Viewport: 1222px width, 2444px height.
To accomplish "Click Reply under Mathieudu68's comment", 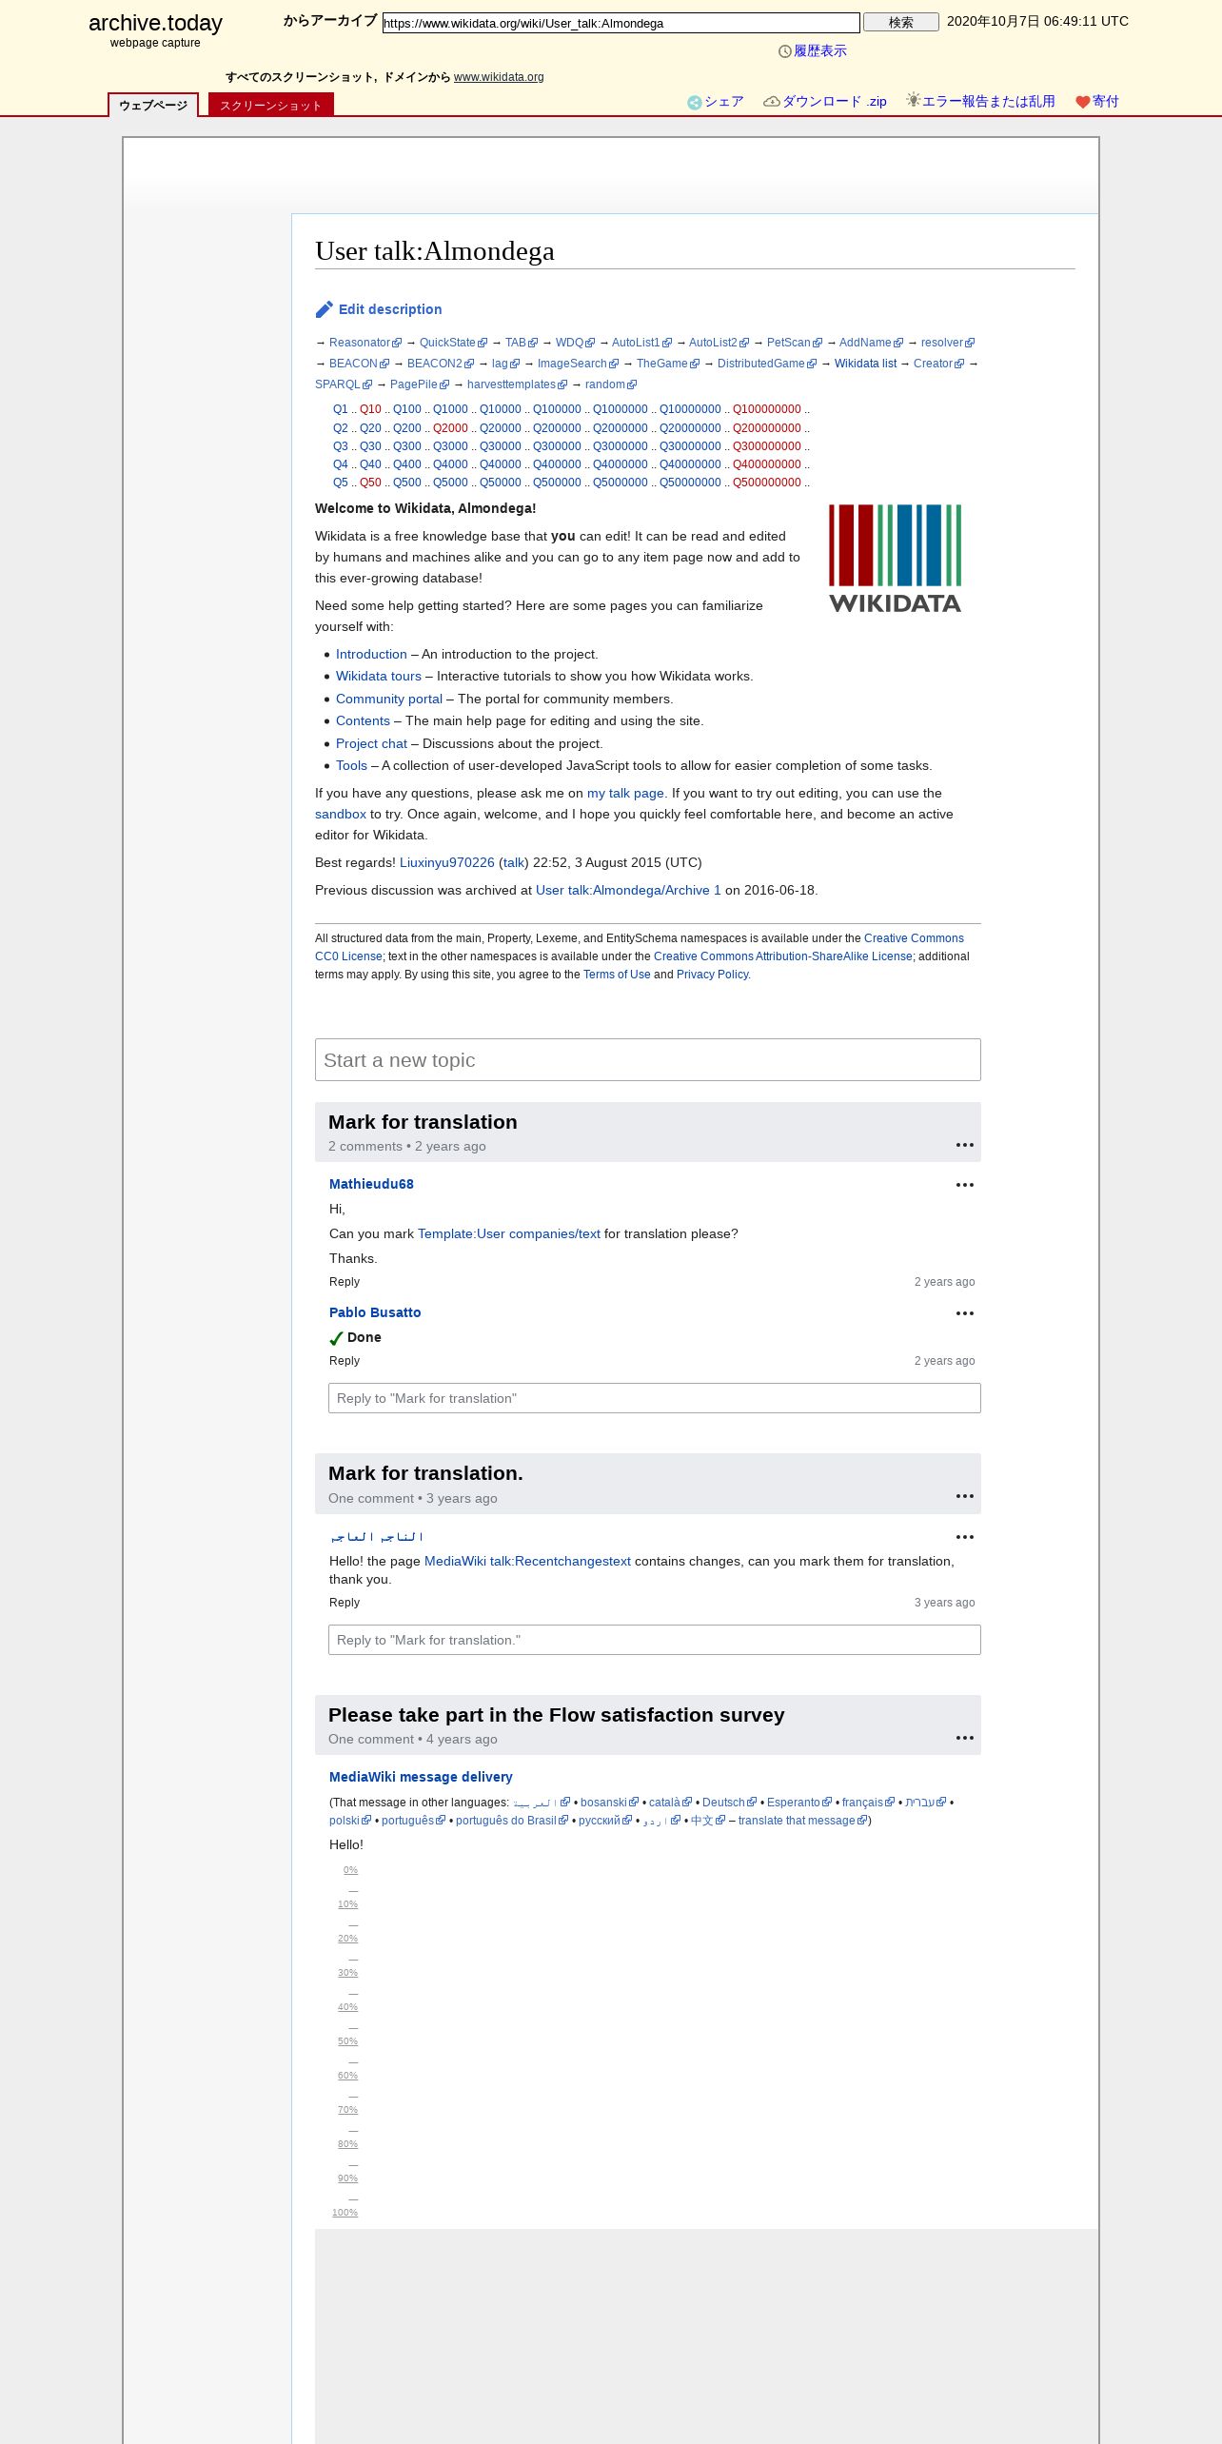I will click(x=345, y=1282).
